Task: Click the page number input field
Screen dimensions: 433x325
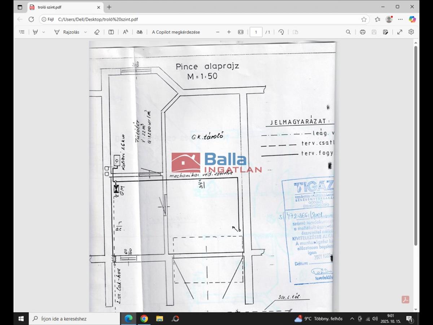Action: (x=256, y=32)
